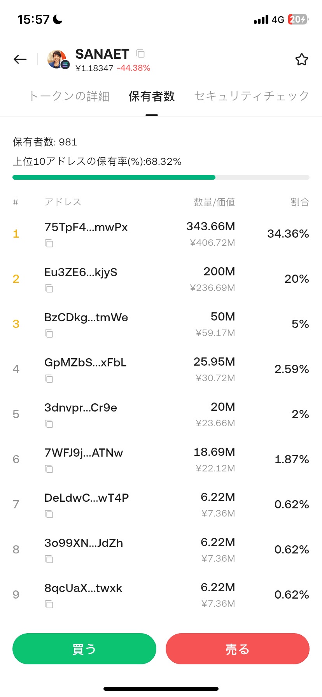This screenshot has height=697, width=322.
Task: Tap the back arrow icon
Action: (x=20, y=59)
